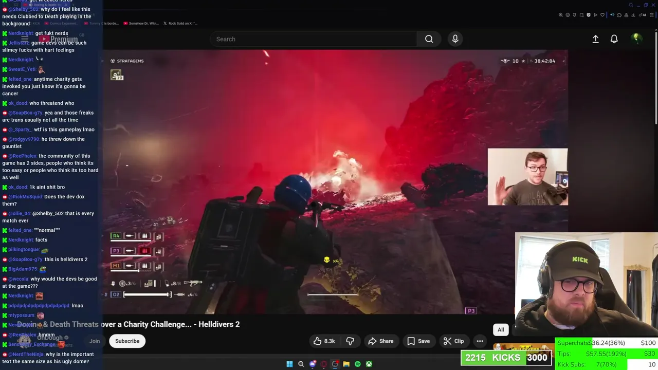This screenshot has height=370, width=658.
Task: Click the browser downloads icon
Action: 633,15
